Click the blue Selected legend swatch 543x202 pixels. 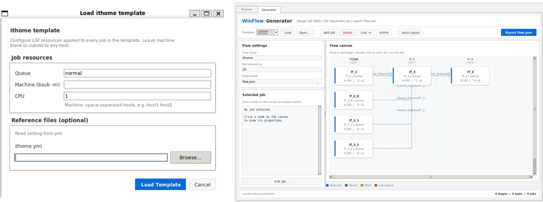pos(328,186)
